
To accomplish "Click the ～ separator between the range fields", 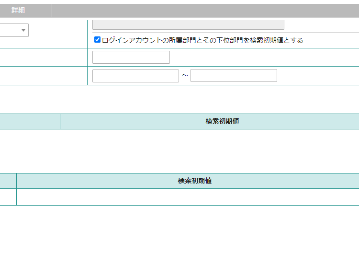I will coord(185,76).
